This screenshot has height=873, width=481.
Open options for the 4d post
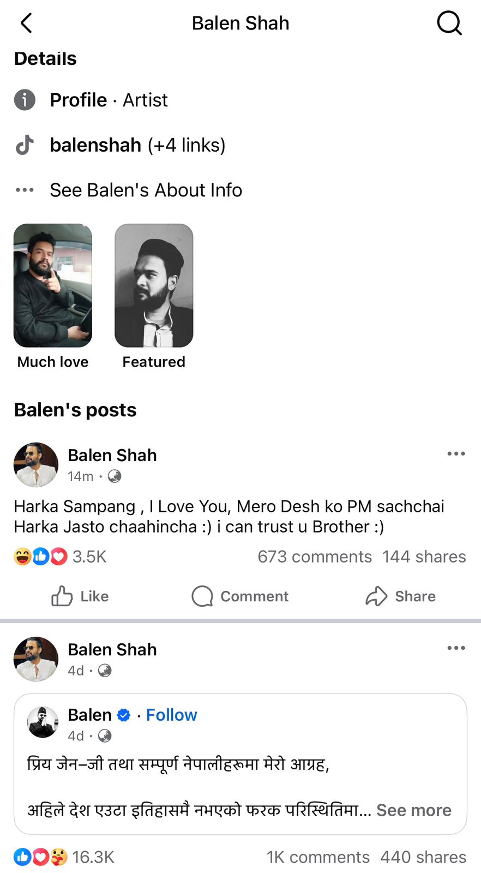click(x=456, y=648)
